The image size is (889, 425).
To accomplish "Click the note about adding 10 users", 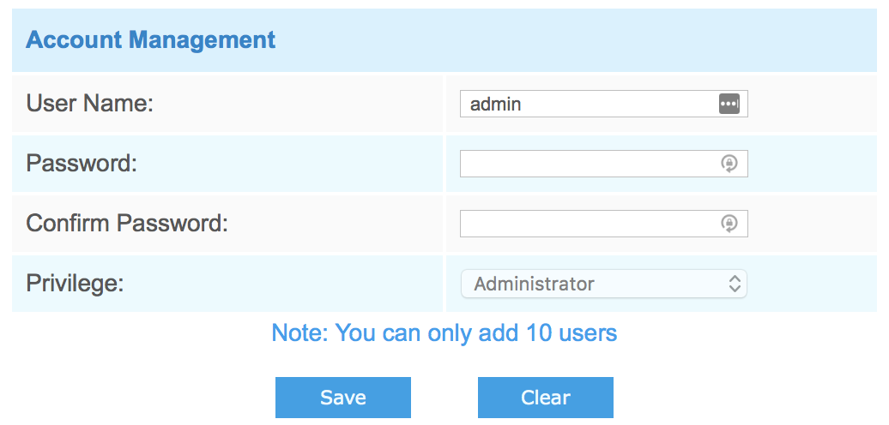I will click(444, 332).
